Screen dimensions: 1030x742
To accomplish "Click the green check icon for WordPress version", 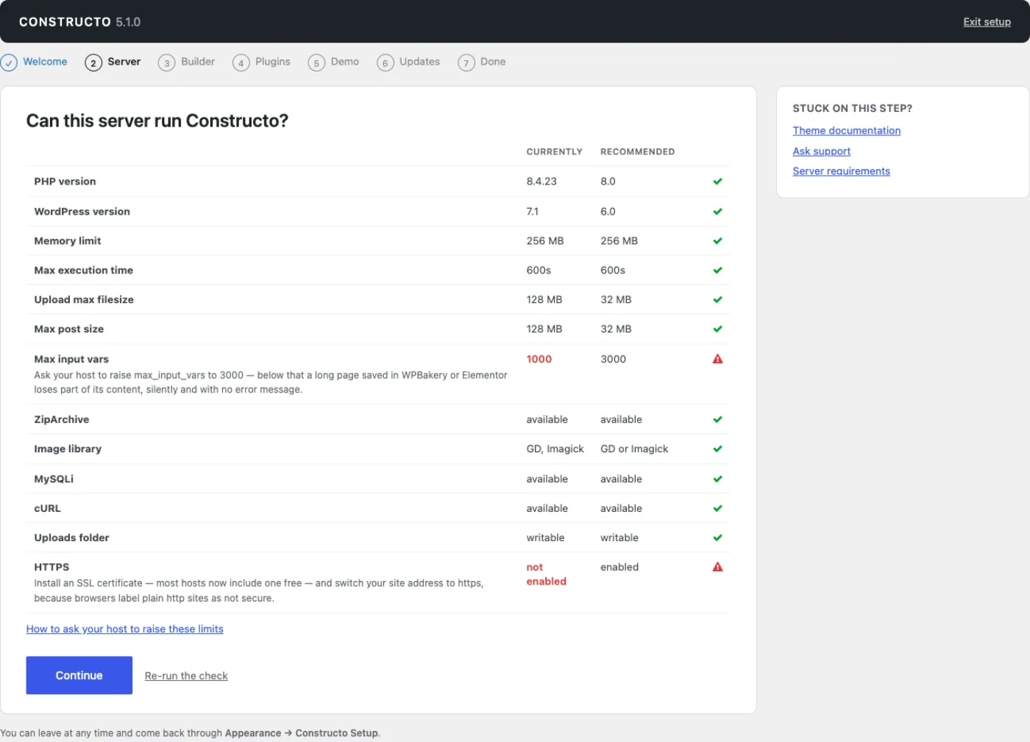I will [717, 212].
